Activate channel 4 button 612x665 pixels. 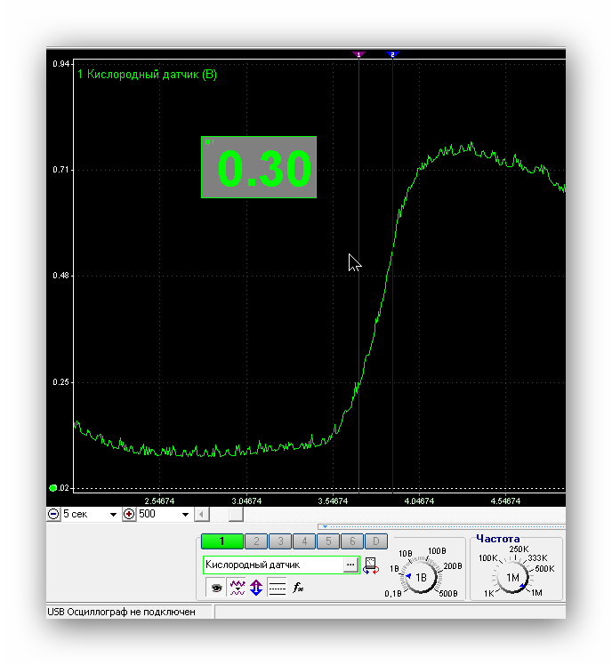304,541
